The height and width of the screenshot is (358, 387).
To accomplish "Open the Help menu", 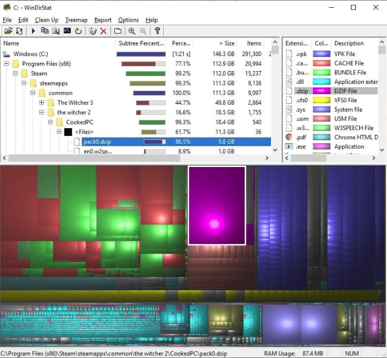I will (x=152, y=20).
